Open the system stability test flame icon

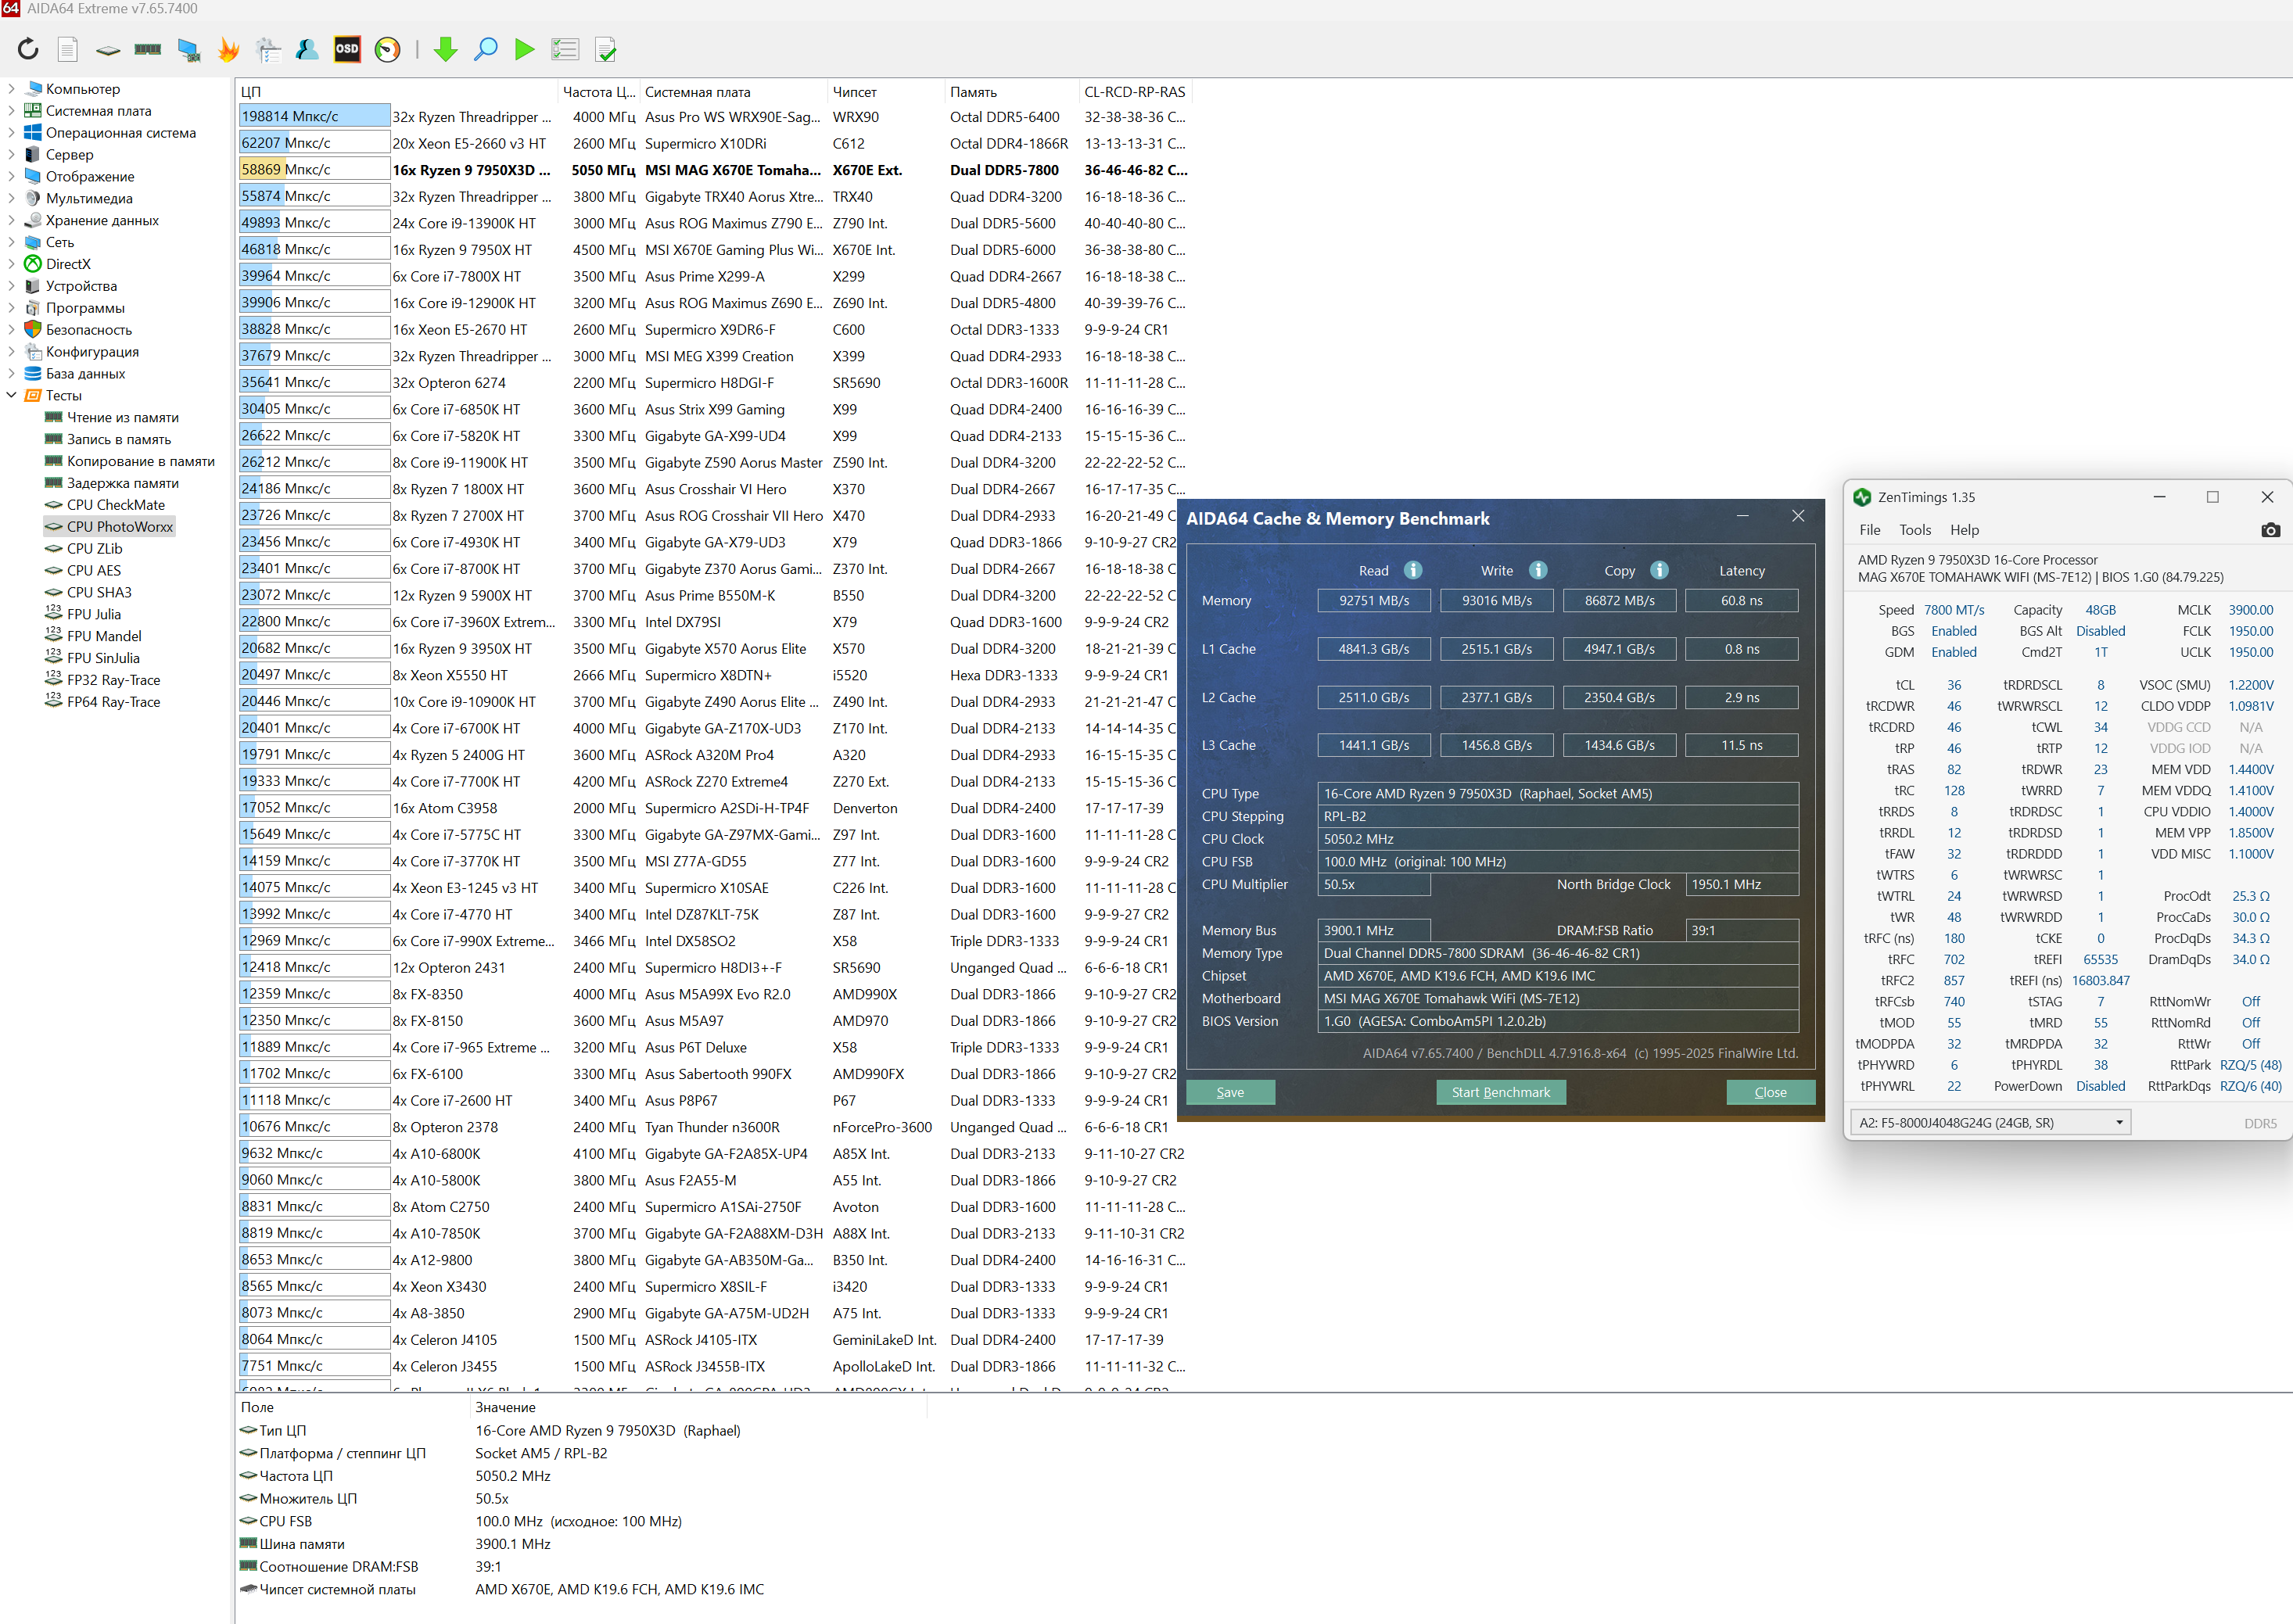tap(228, 49)
